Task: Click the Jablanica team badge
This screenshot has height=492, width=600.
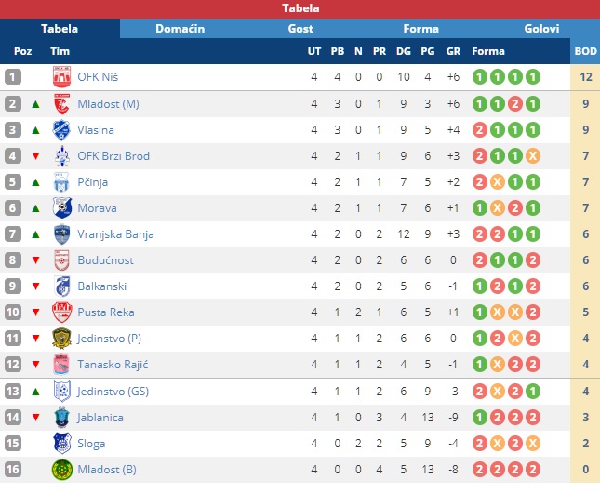Action: tap(61, 418)
